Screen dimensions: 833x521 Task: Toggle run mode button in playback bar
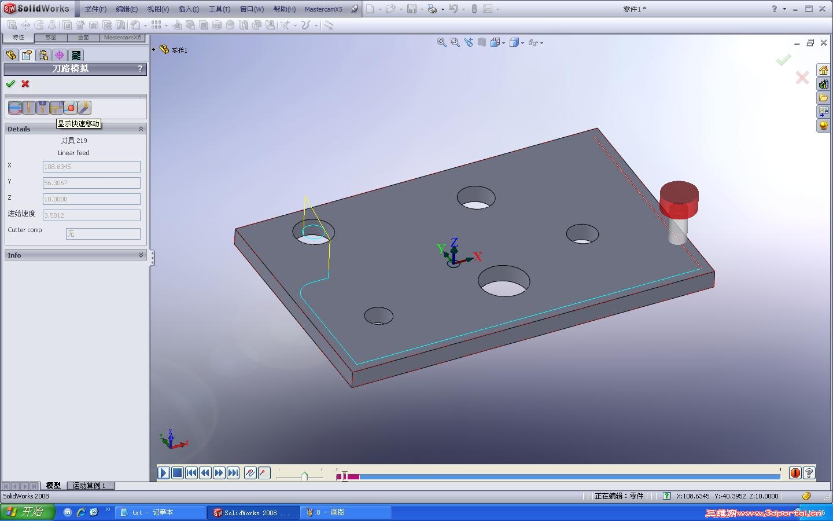point(264,473)
